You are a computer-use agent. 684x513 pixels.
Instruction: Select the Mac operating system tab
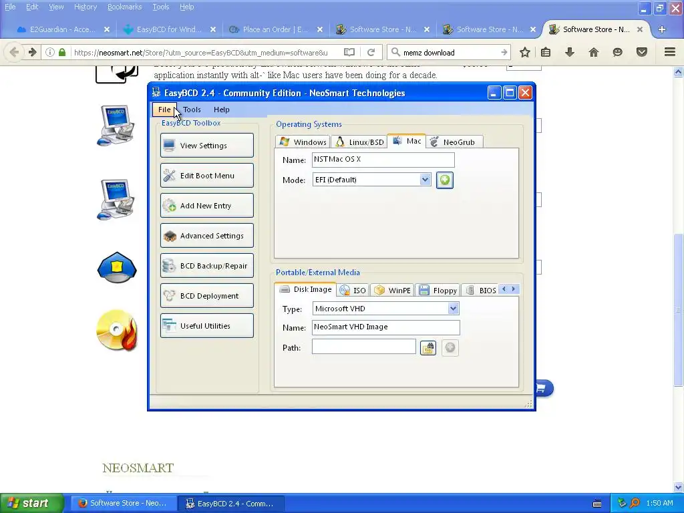tap(406, 141)
